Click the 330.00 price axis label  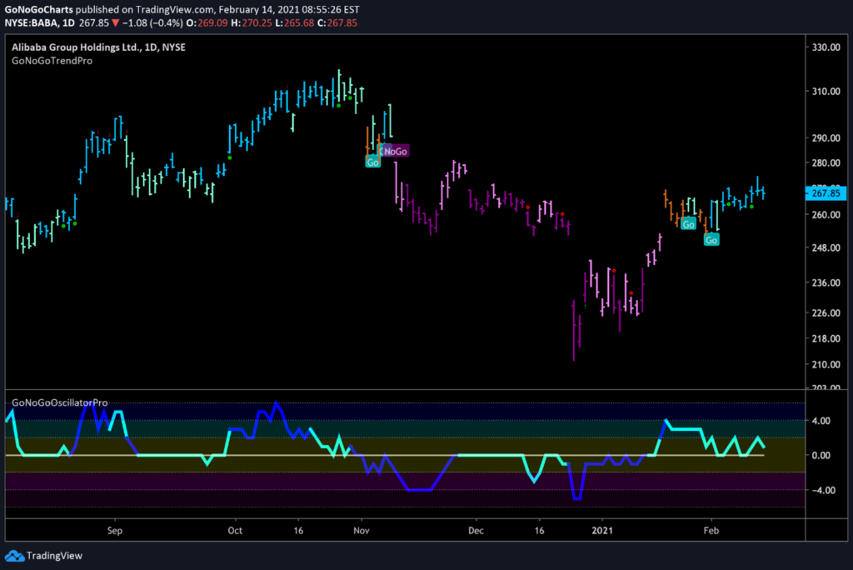pyautogui.click(x=826, y=47)
